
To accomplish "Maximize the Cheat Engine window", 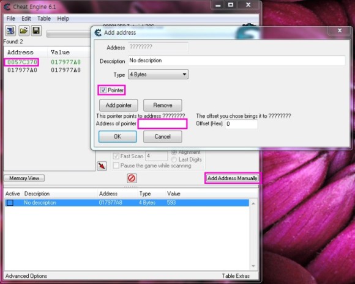I will coord(231,5).
